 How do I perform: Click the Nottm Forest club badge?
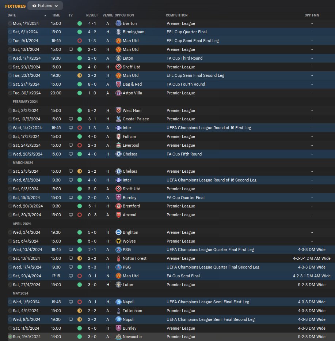tap(118, 258)
